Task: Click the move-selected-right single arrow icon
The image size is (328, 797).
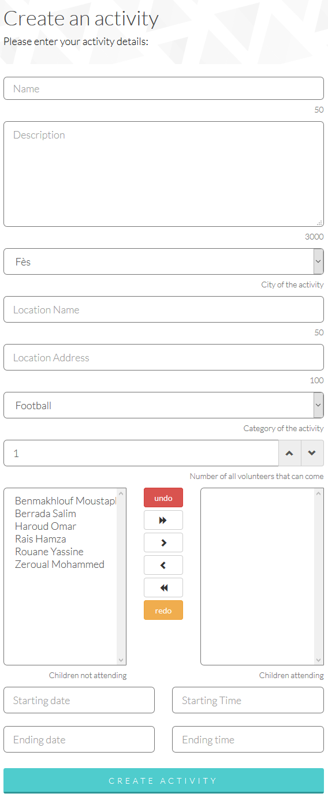Action: [x=163, y=542]
